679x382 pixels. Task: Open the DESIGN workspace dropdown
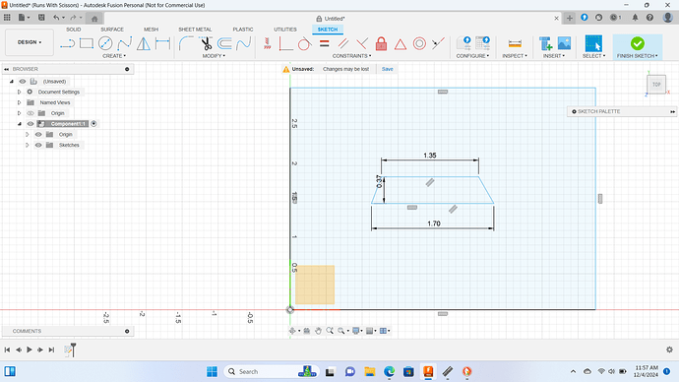pyautogui.click(x=30, y=42)
